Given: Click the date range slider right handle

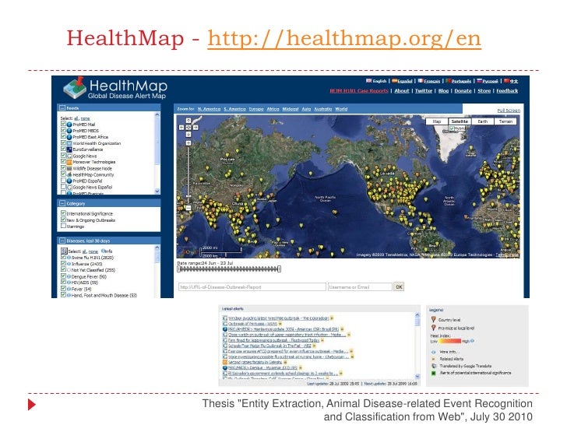Looking at the screenshot, I should (x=279, y=269).
